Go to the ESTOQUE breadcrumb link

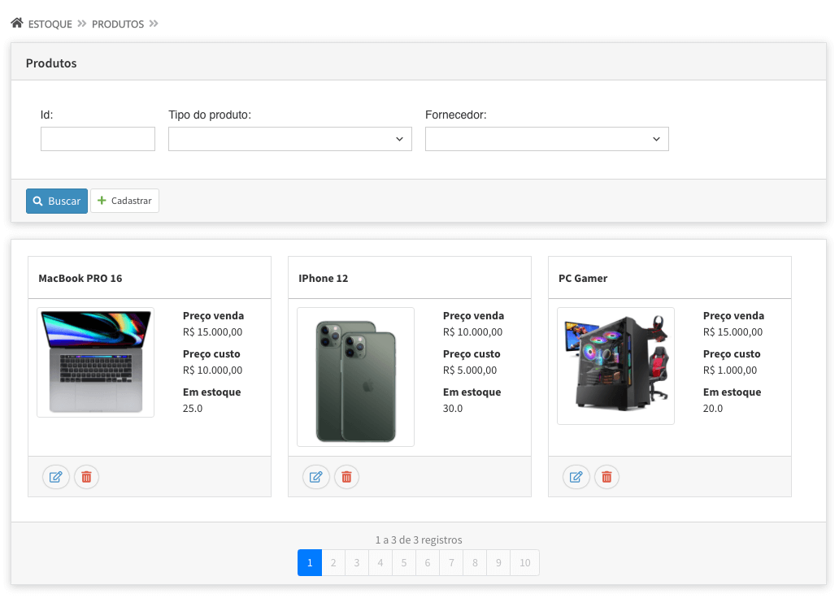click(50, 24)
